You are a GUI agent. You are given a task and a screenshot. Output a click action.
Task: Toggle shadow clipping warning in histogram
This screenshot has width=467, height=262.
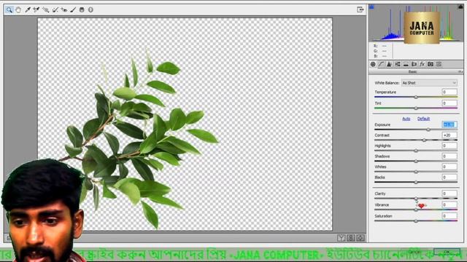tap(371, 7)
